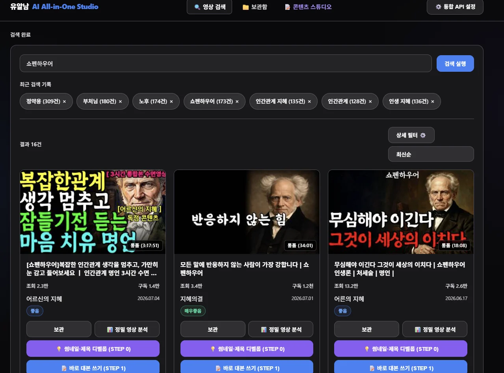Run 정밀 영상 분석 for 지혜의결 video

281,329
